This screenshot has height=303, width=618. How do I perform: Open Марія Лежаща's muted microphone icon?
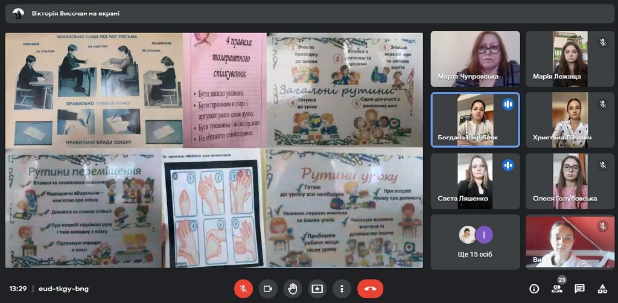[x=602, y=43]
